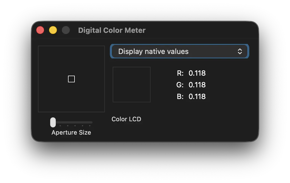
Task: Click the small aperture square in the preview
Action: point(71,79)
